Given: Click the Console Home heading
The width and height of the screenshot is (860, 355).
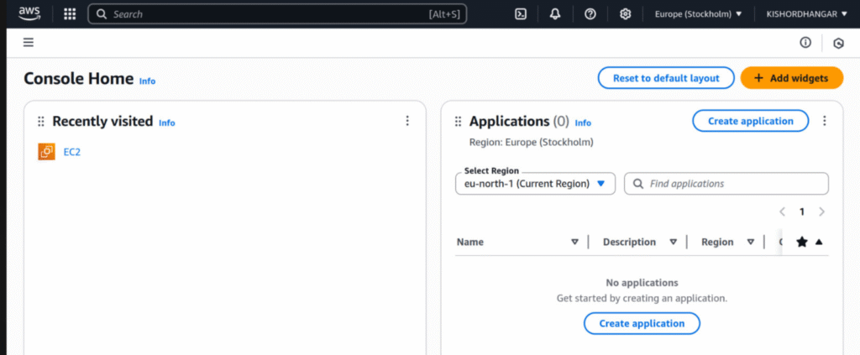Looking at the screenshot, I should click(78, 78).
